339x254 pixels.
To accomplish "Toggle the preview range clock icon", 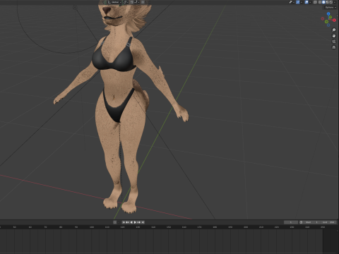I will 301,222.
